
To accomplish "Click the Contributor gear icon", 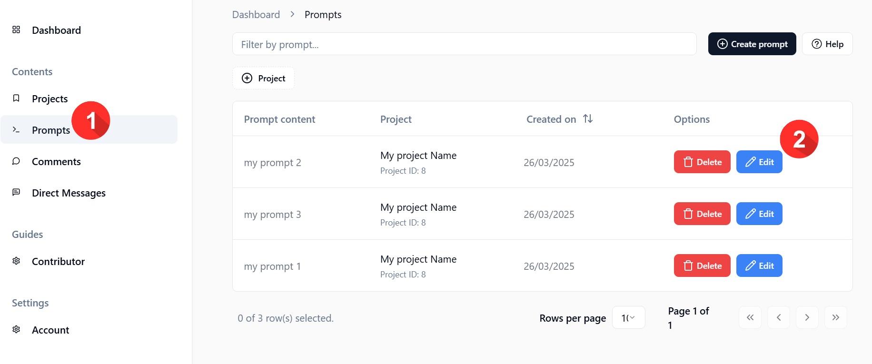I will tap(16, 261).
